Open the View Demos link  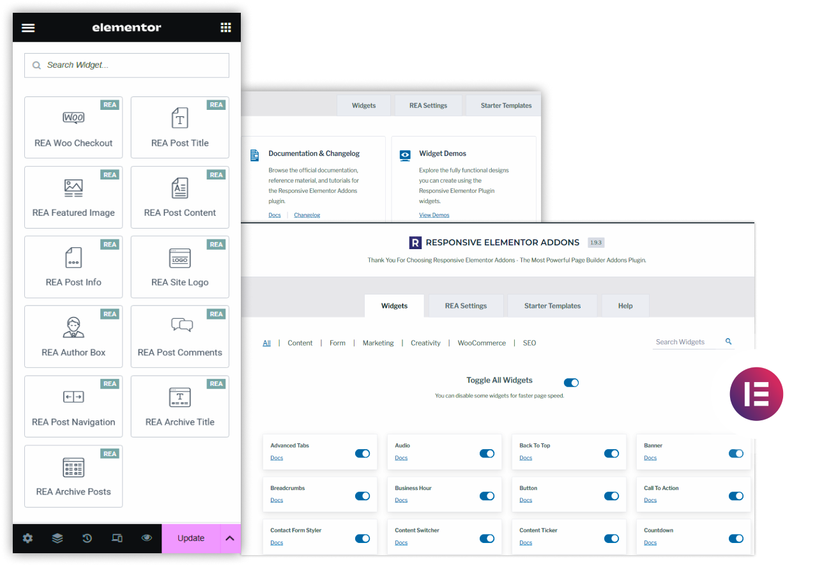434,215
